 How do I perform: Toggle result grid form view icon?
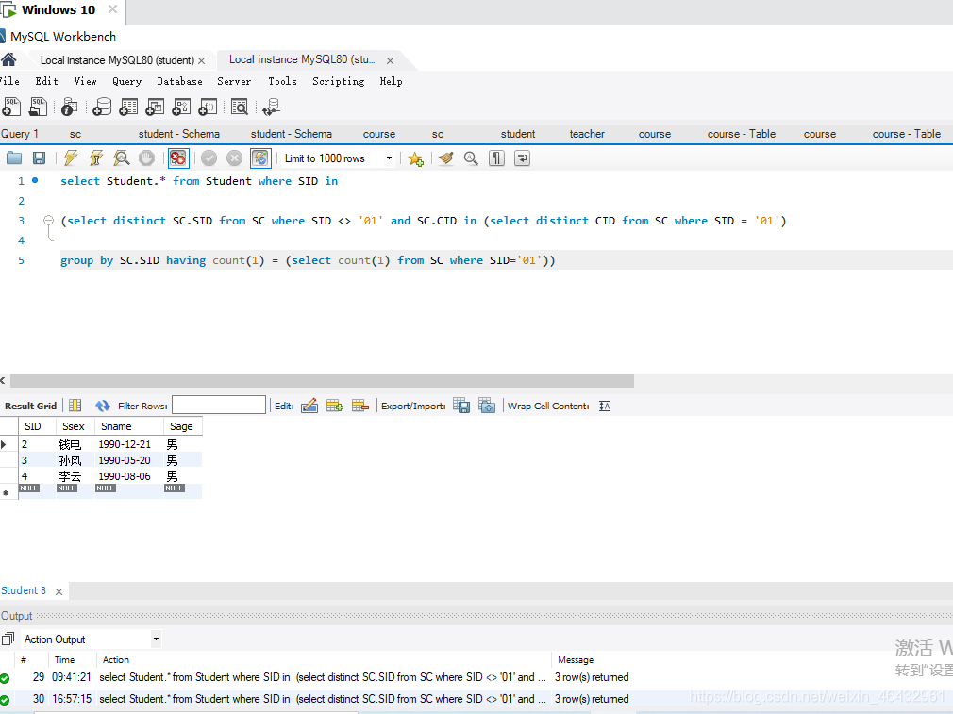[x=75, y=406]
